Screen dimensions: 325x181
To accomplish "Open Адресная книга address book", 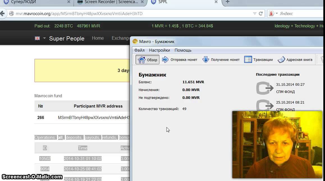I will tap(295, 60).
